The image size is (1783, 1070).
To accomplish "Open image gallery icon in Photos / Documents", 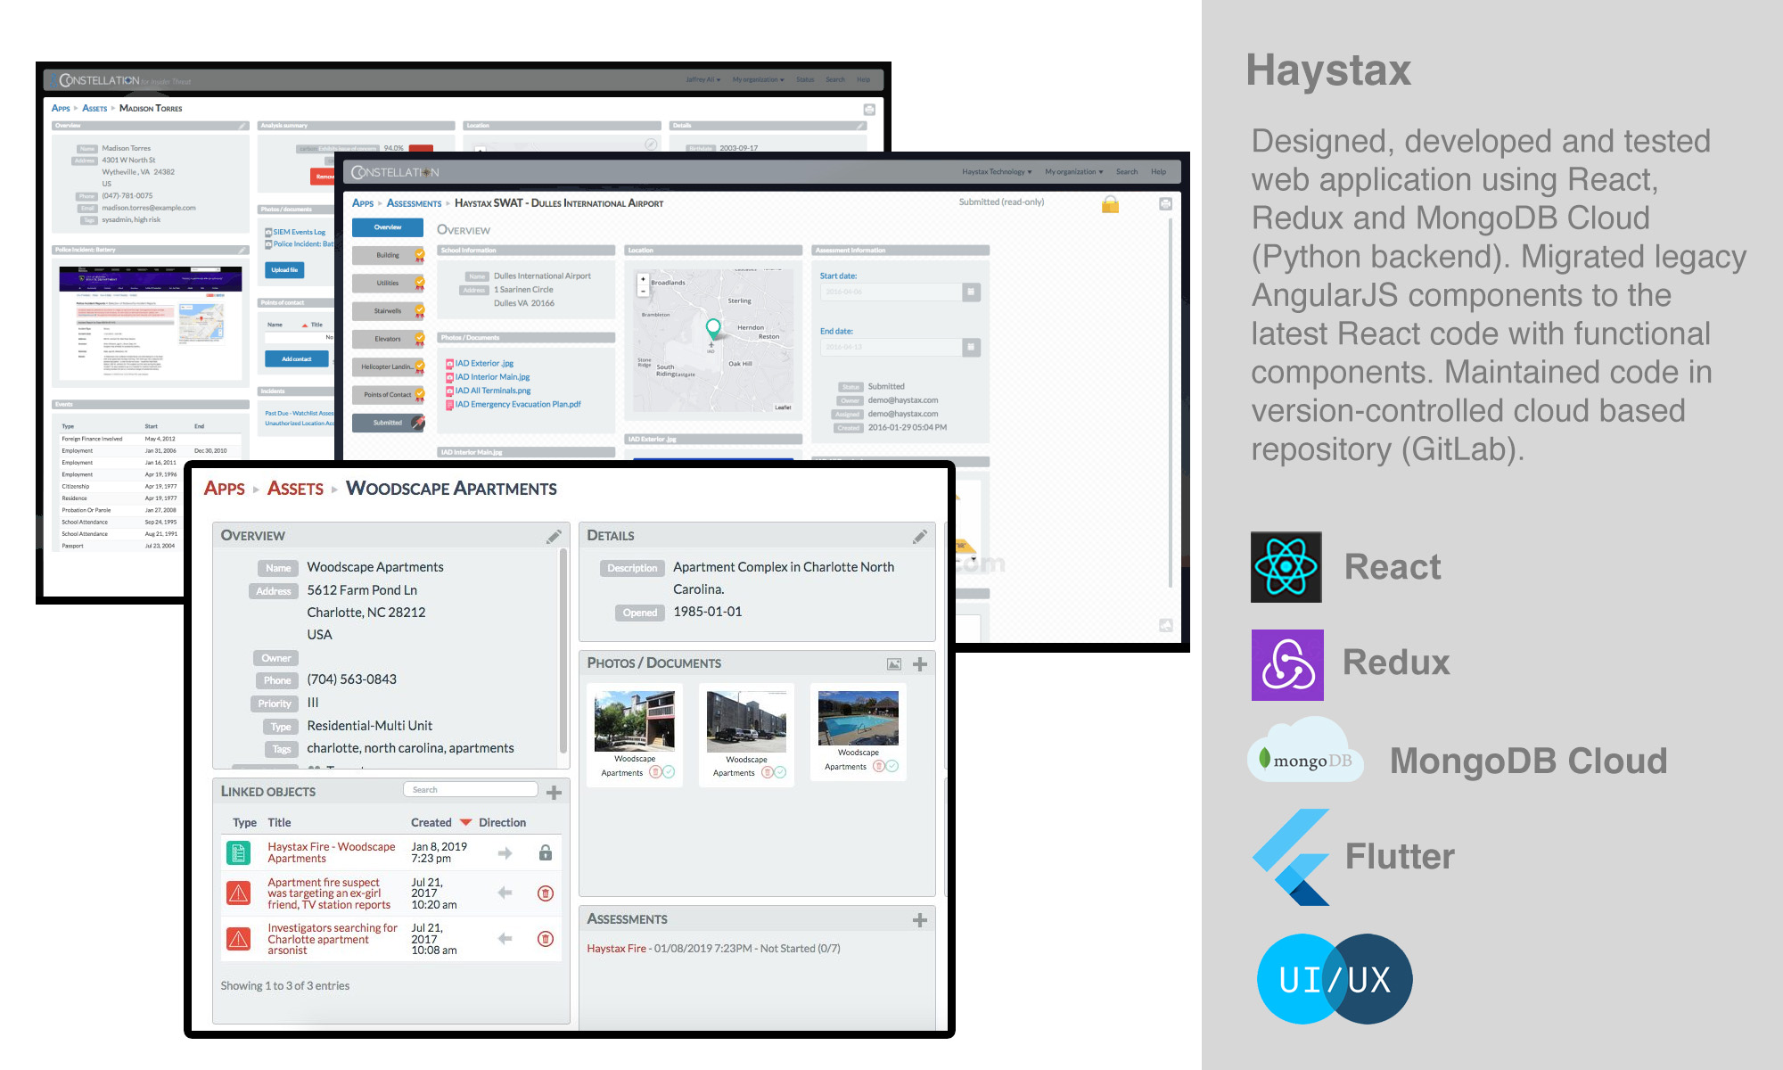I will tap(894, 664).
